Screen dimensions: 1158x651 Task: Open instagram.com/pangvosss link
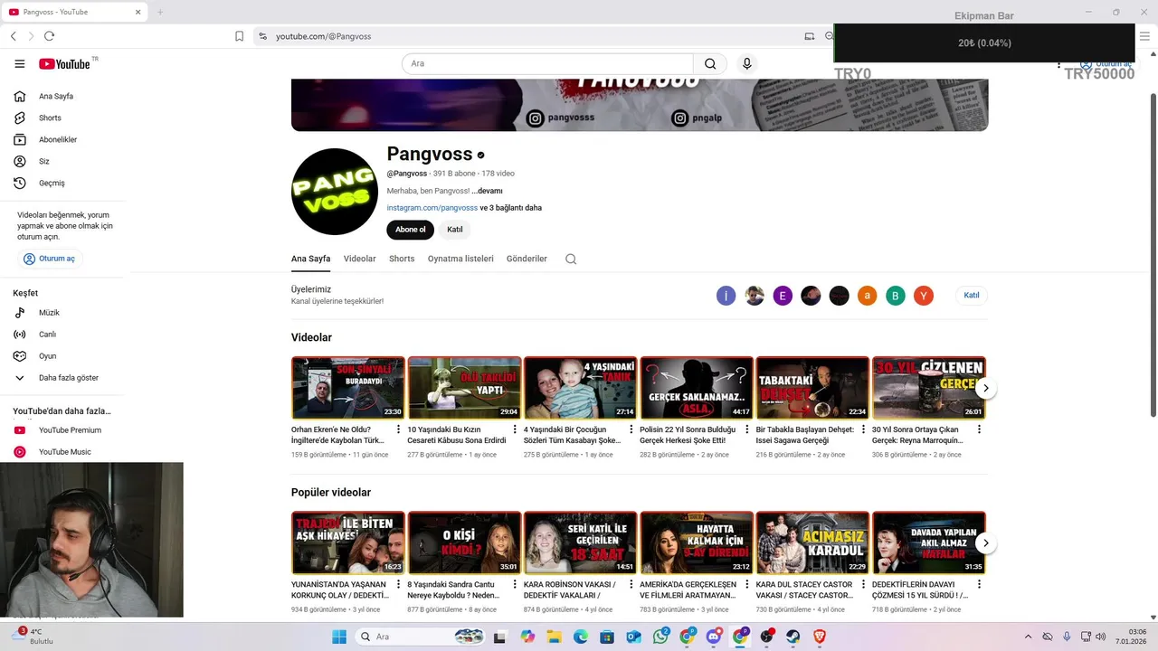432,208
